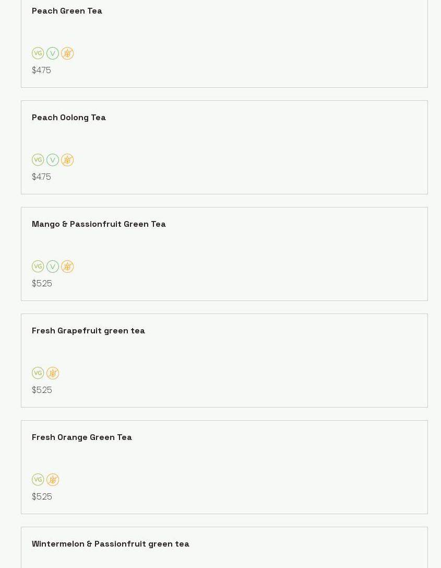Open Mango & Passionfruit Green Tea item
Image resolution: width=441 pixels, height=568 pixels.
click(99, 224)
